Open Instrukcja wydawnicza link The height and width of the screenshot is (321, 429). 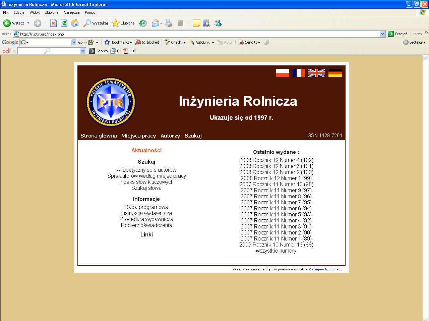pos(146,213)
